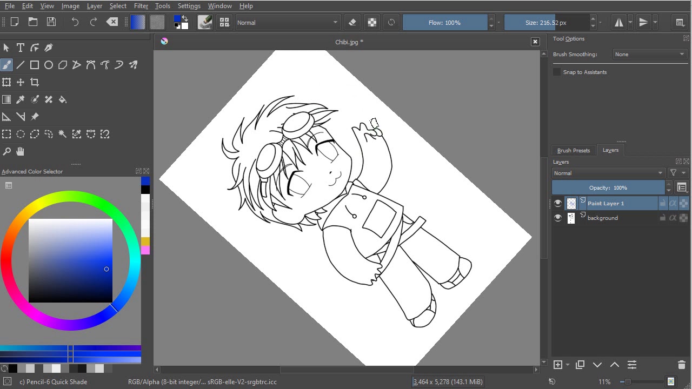Hide the background layer eye icon

(558, 218)
